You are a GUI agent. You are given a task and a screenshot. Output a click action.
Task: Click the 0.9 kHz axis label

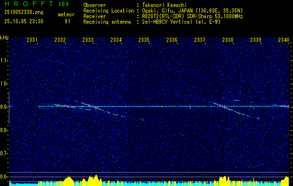point(4,107)
